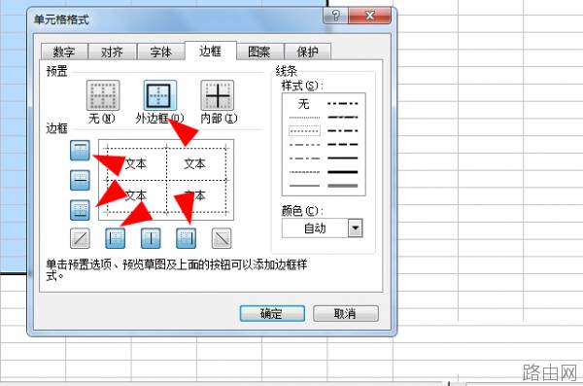
Task: Apply the 外边框 outline border preset
Action: (x=160, y=95)
